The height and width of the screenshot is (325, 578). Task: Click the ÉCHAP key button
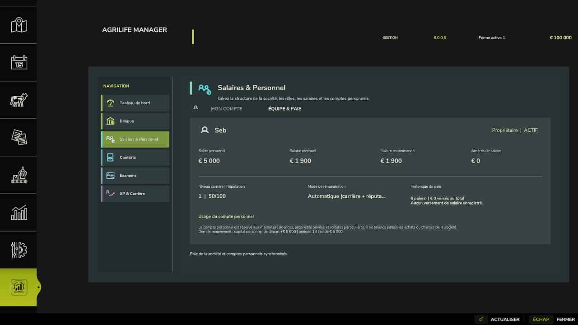tap(541, 319)
